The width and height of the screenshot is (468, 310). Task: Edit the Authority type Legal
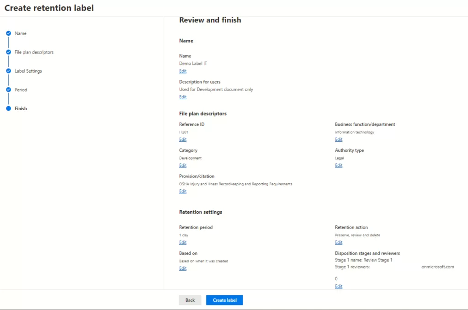tap(339, 166)
